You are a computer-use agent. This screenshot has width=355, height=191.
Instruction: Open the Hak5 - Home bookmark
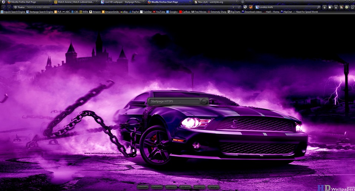pos(271,12)
